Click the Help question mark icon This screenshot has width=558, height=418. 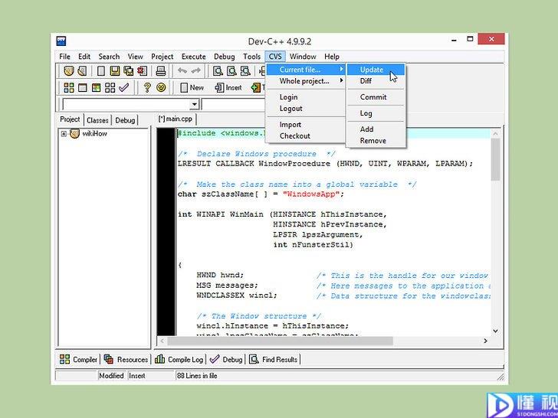(x=147, y=87)
